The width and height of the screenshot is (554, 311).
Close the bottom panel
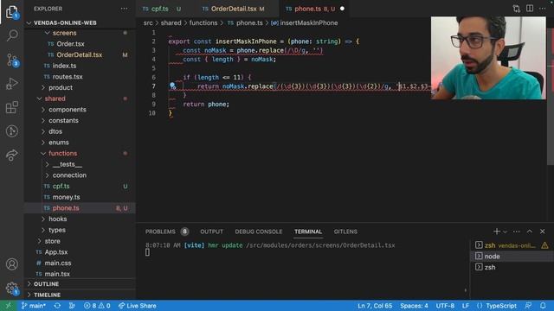[543, 232]
